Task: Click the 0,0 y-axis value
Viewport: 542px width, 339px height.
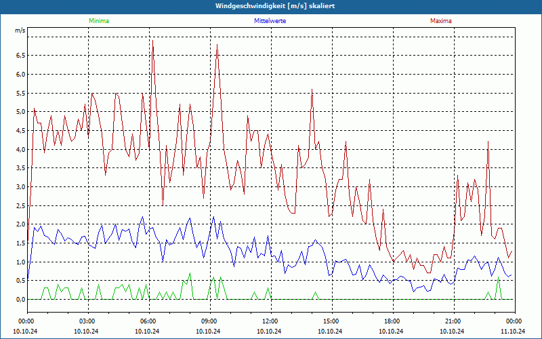Action: (x=21, y=300)
